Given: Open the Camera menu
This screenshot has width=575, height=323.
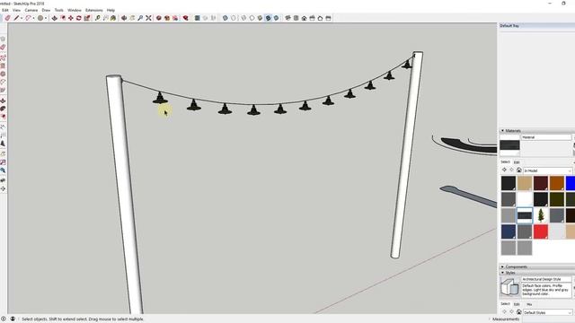Looking at the screenshot, I should pos(31,10).
